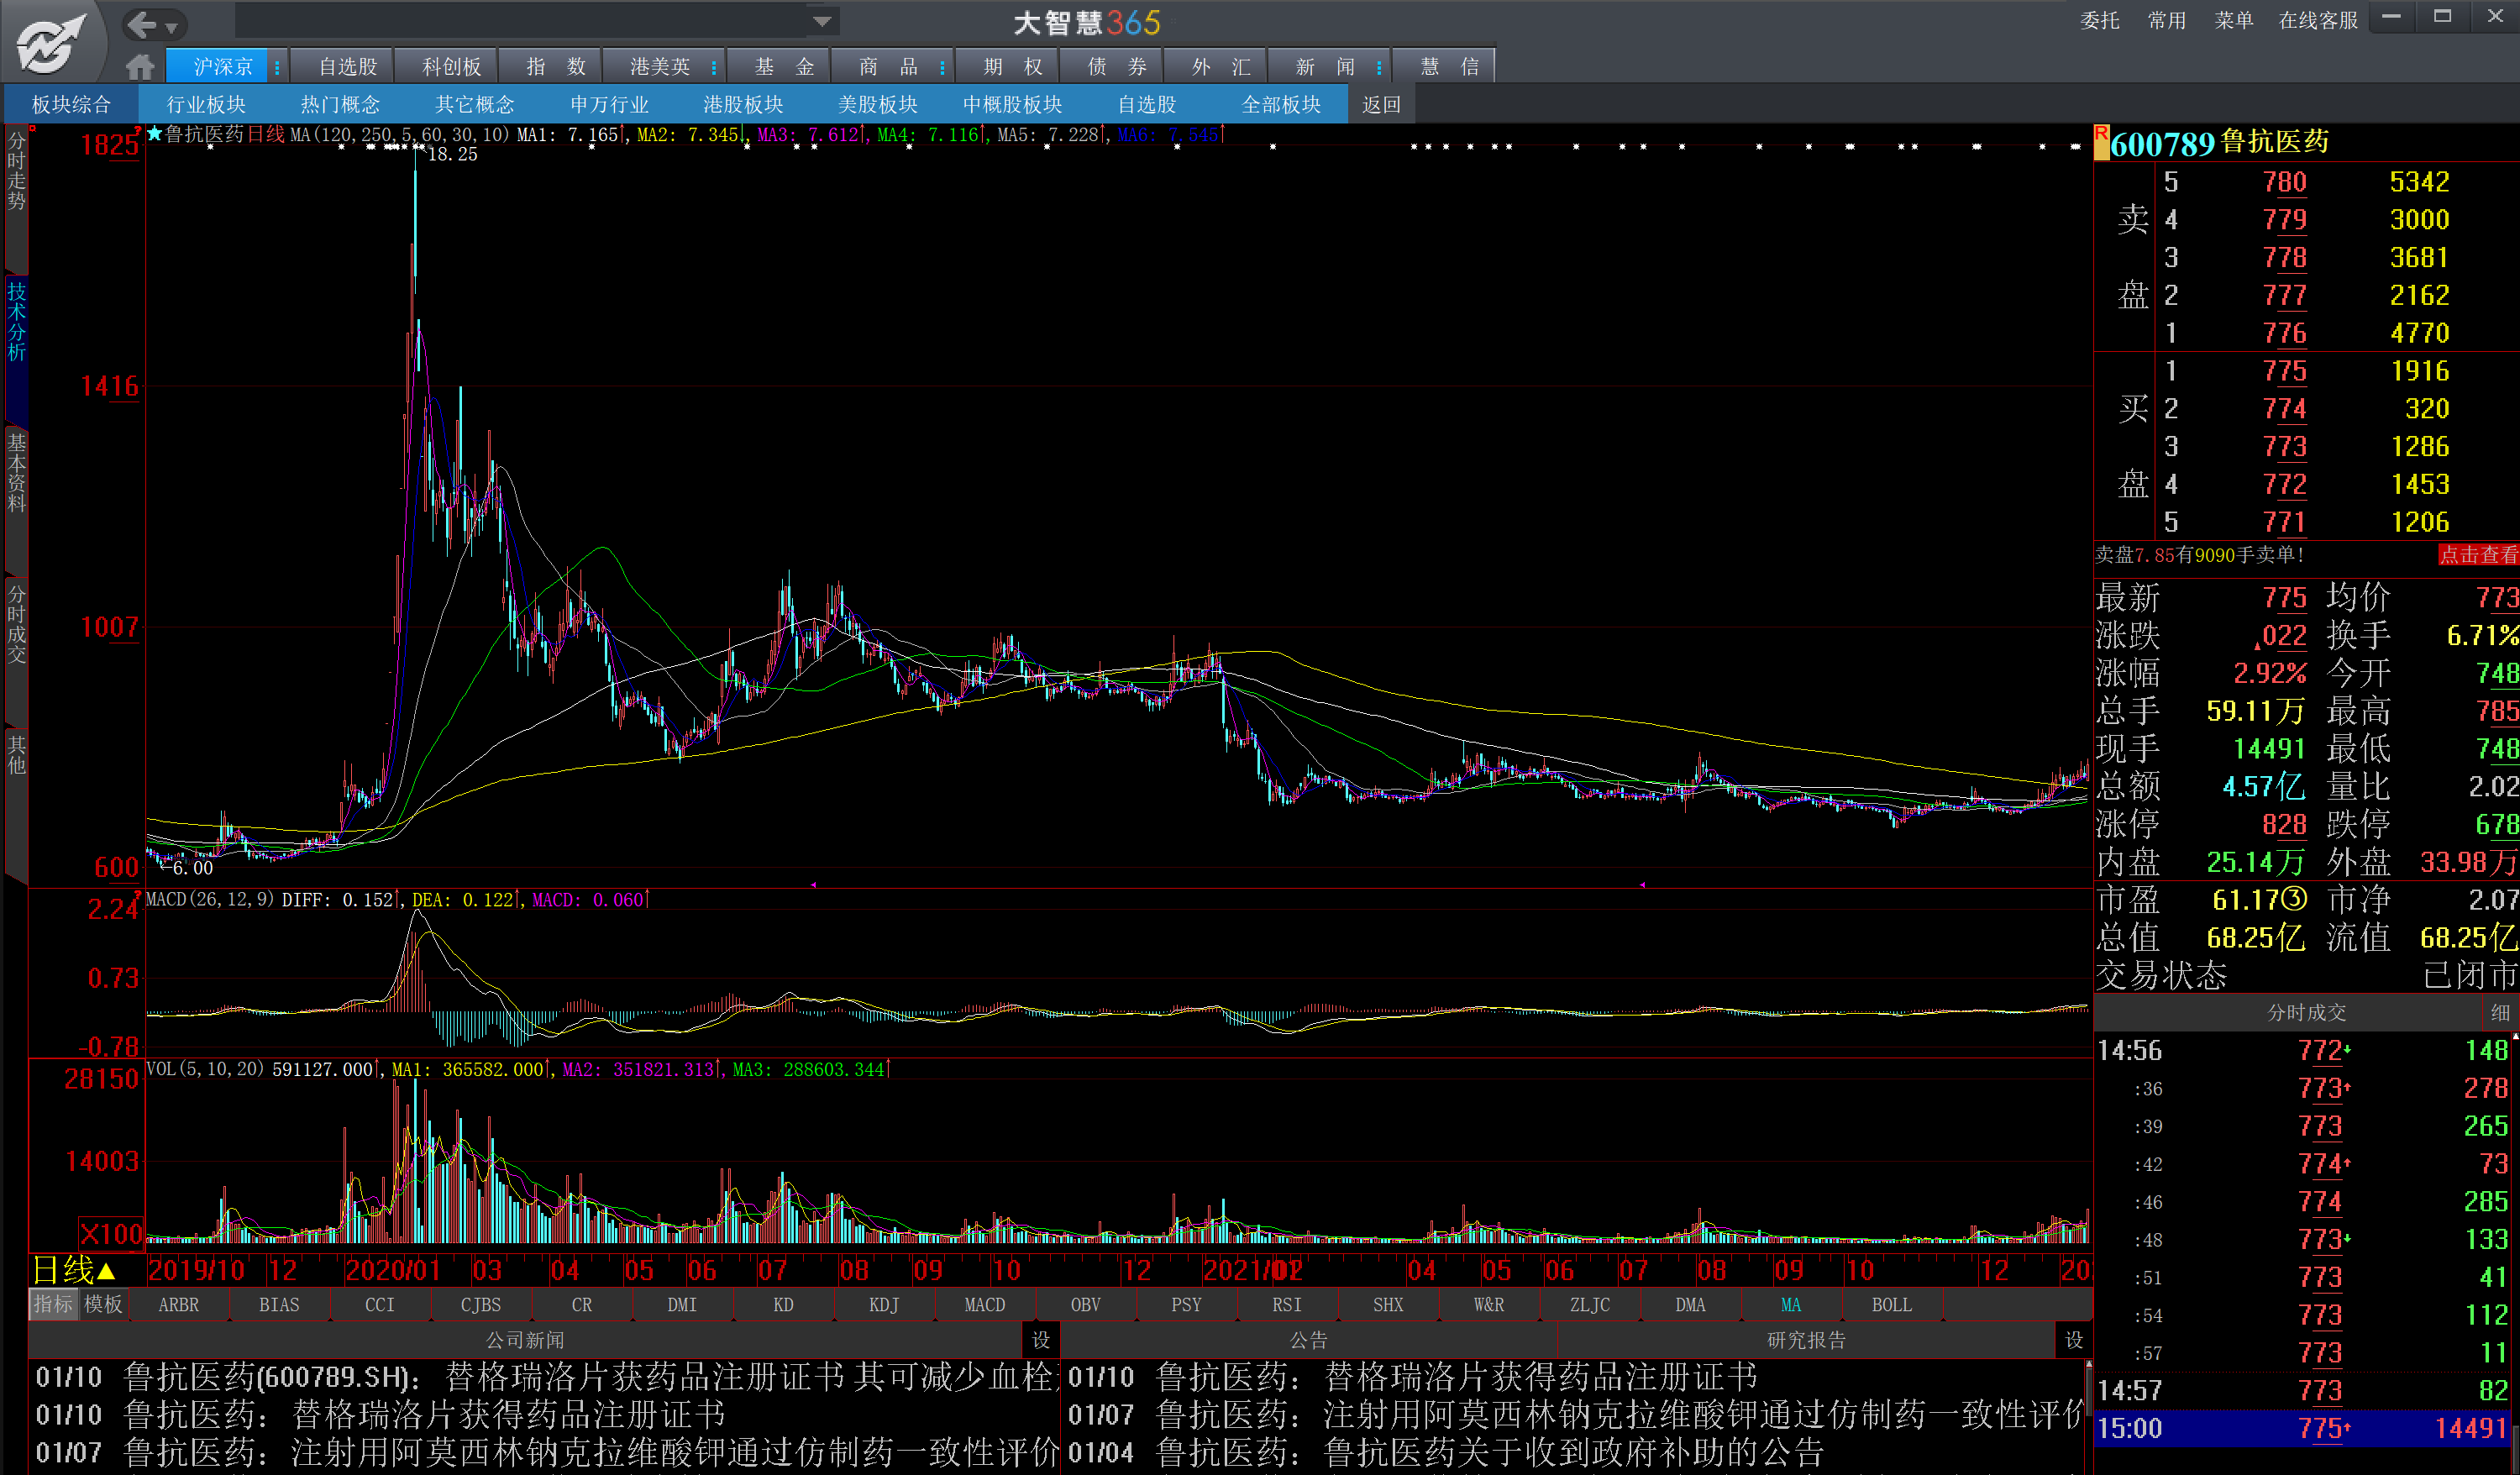The image size is (2520, 1475).
Task: Open 公司新闻 panel settings (设)
Action: pos(1041,1339)
